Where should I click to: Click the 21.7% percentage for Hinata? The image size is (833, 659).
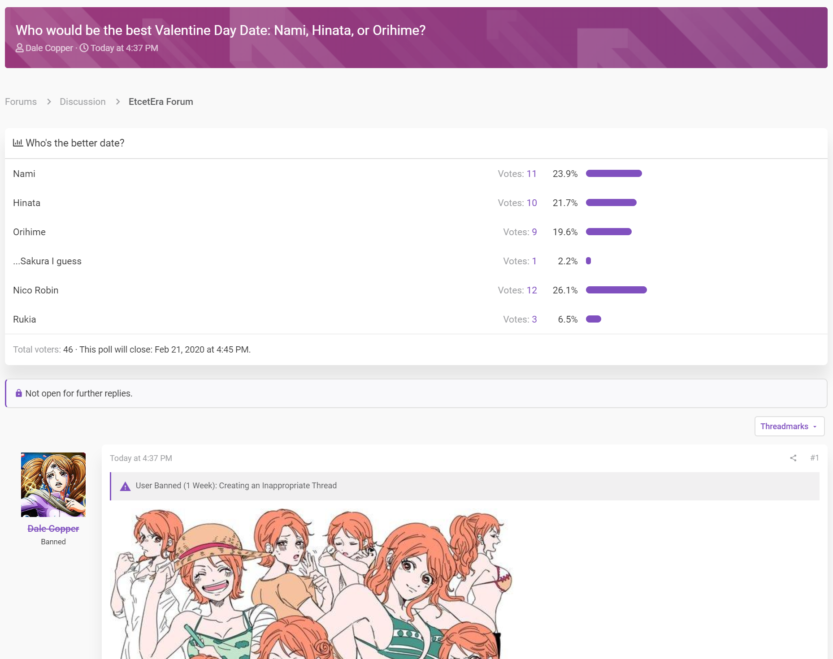pos(565,203)
